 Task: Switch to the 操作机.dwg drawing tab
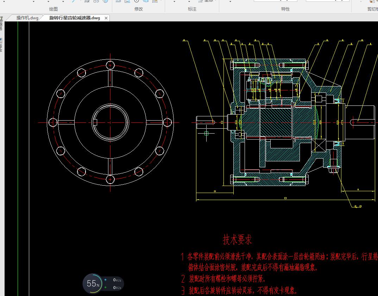pyautogui.click(x=27, y=18)
